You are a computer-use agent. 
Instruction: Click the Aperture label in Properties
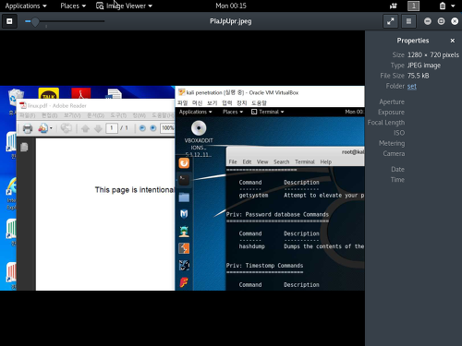(392, 101)
